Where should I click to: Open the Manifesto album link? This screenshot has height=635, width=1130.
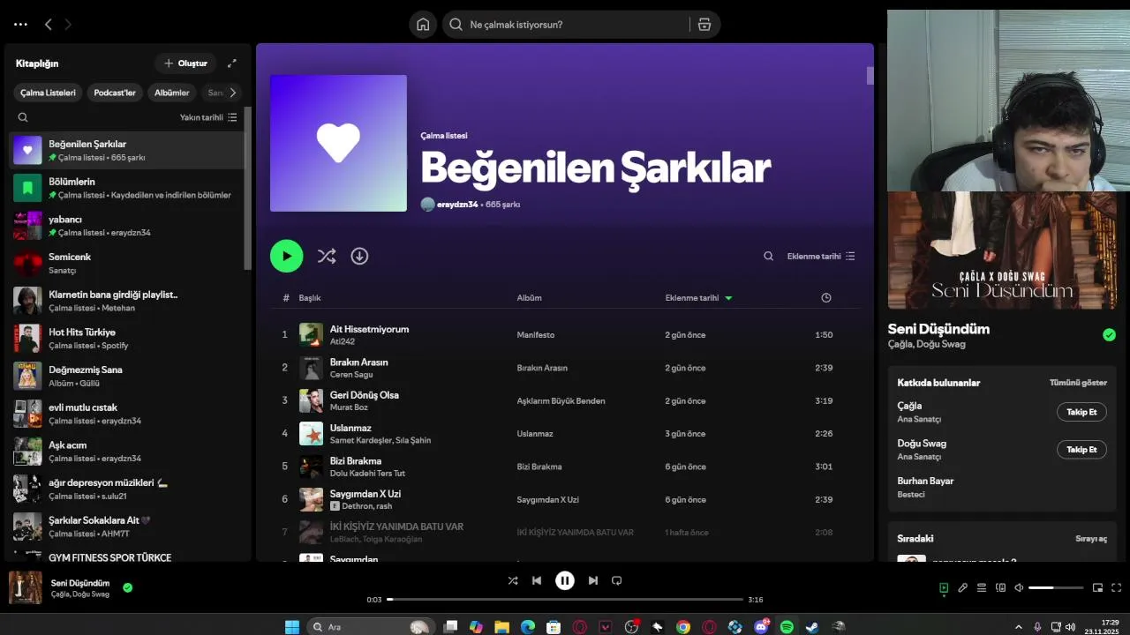pyautogui.click(x=536, y=335)
